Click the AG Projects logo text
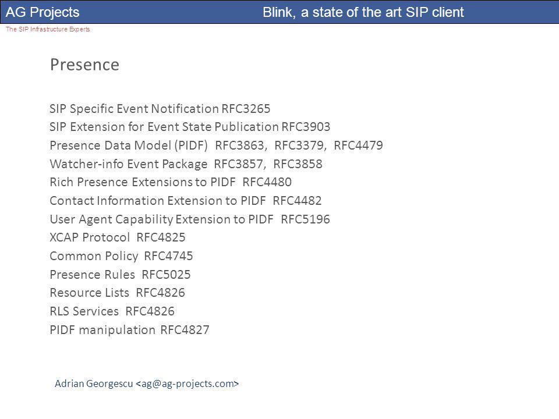 [43, 12]
